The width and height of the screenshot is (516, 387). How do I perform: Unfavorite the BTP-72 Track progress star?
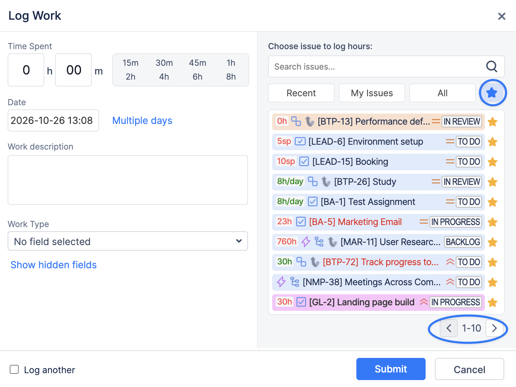492,262
